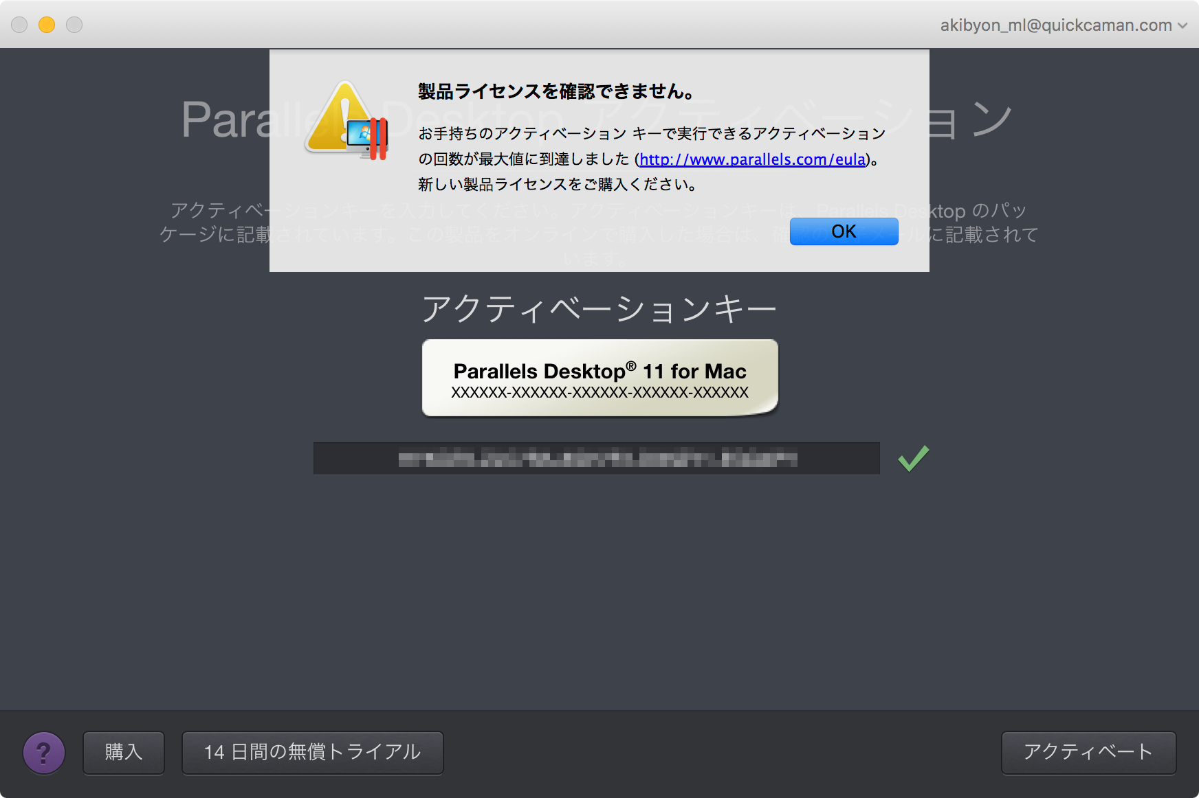Click the 製品ライセンスを確認できません heading
This screenshot has width=1199, height=798.
(556, 91)
